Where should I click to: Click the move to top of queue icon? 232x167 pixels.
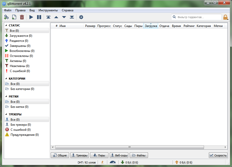[x=49, y=17]
